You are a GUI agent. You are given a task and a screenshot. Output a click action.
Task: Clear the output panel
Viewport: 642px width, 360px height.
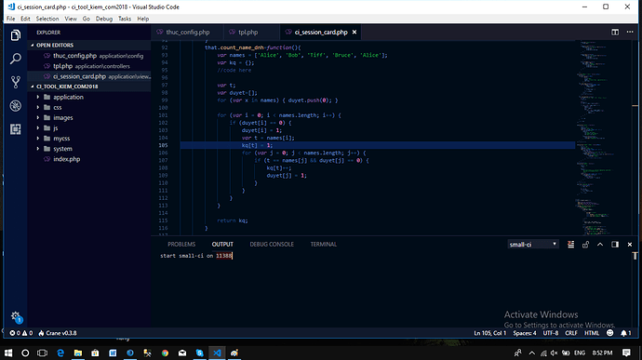(570, 245)
